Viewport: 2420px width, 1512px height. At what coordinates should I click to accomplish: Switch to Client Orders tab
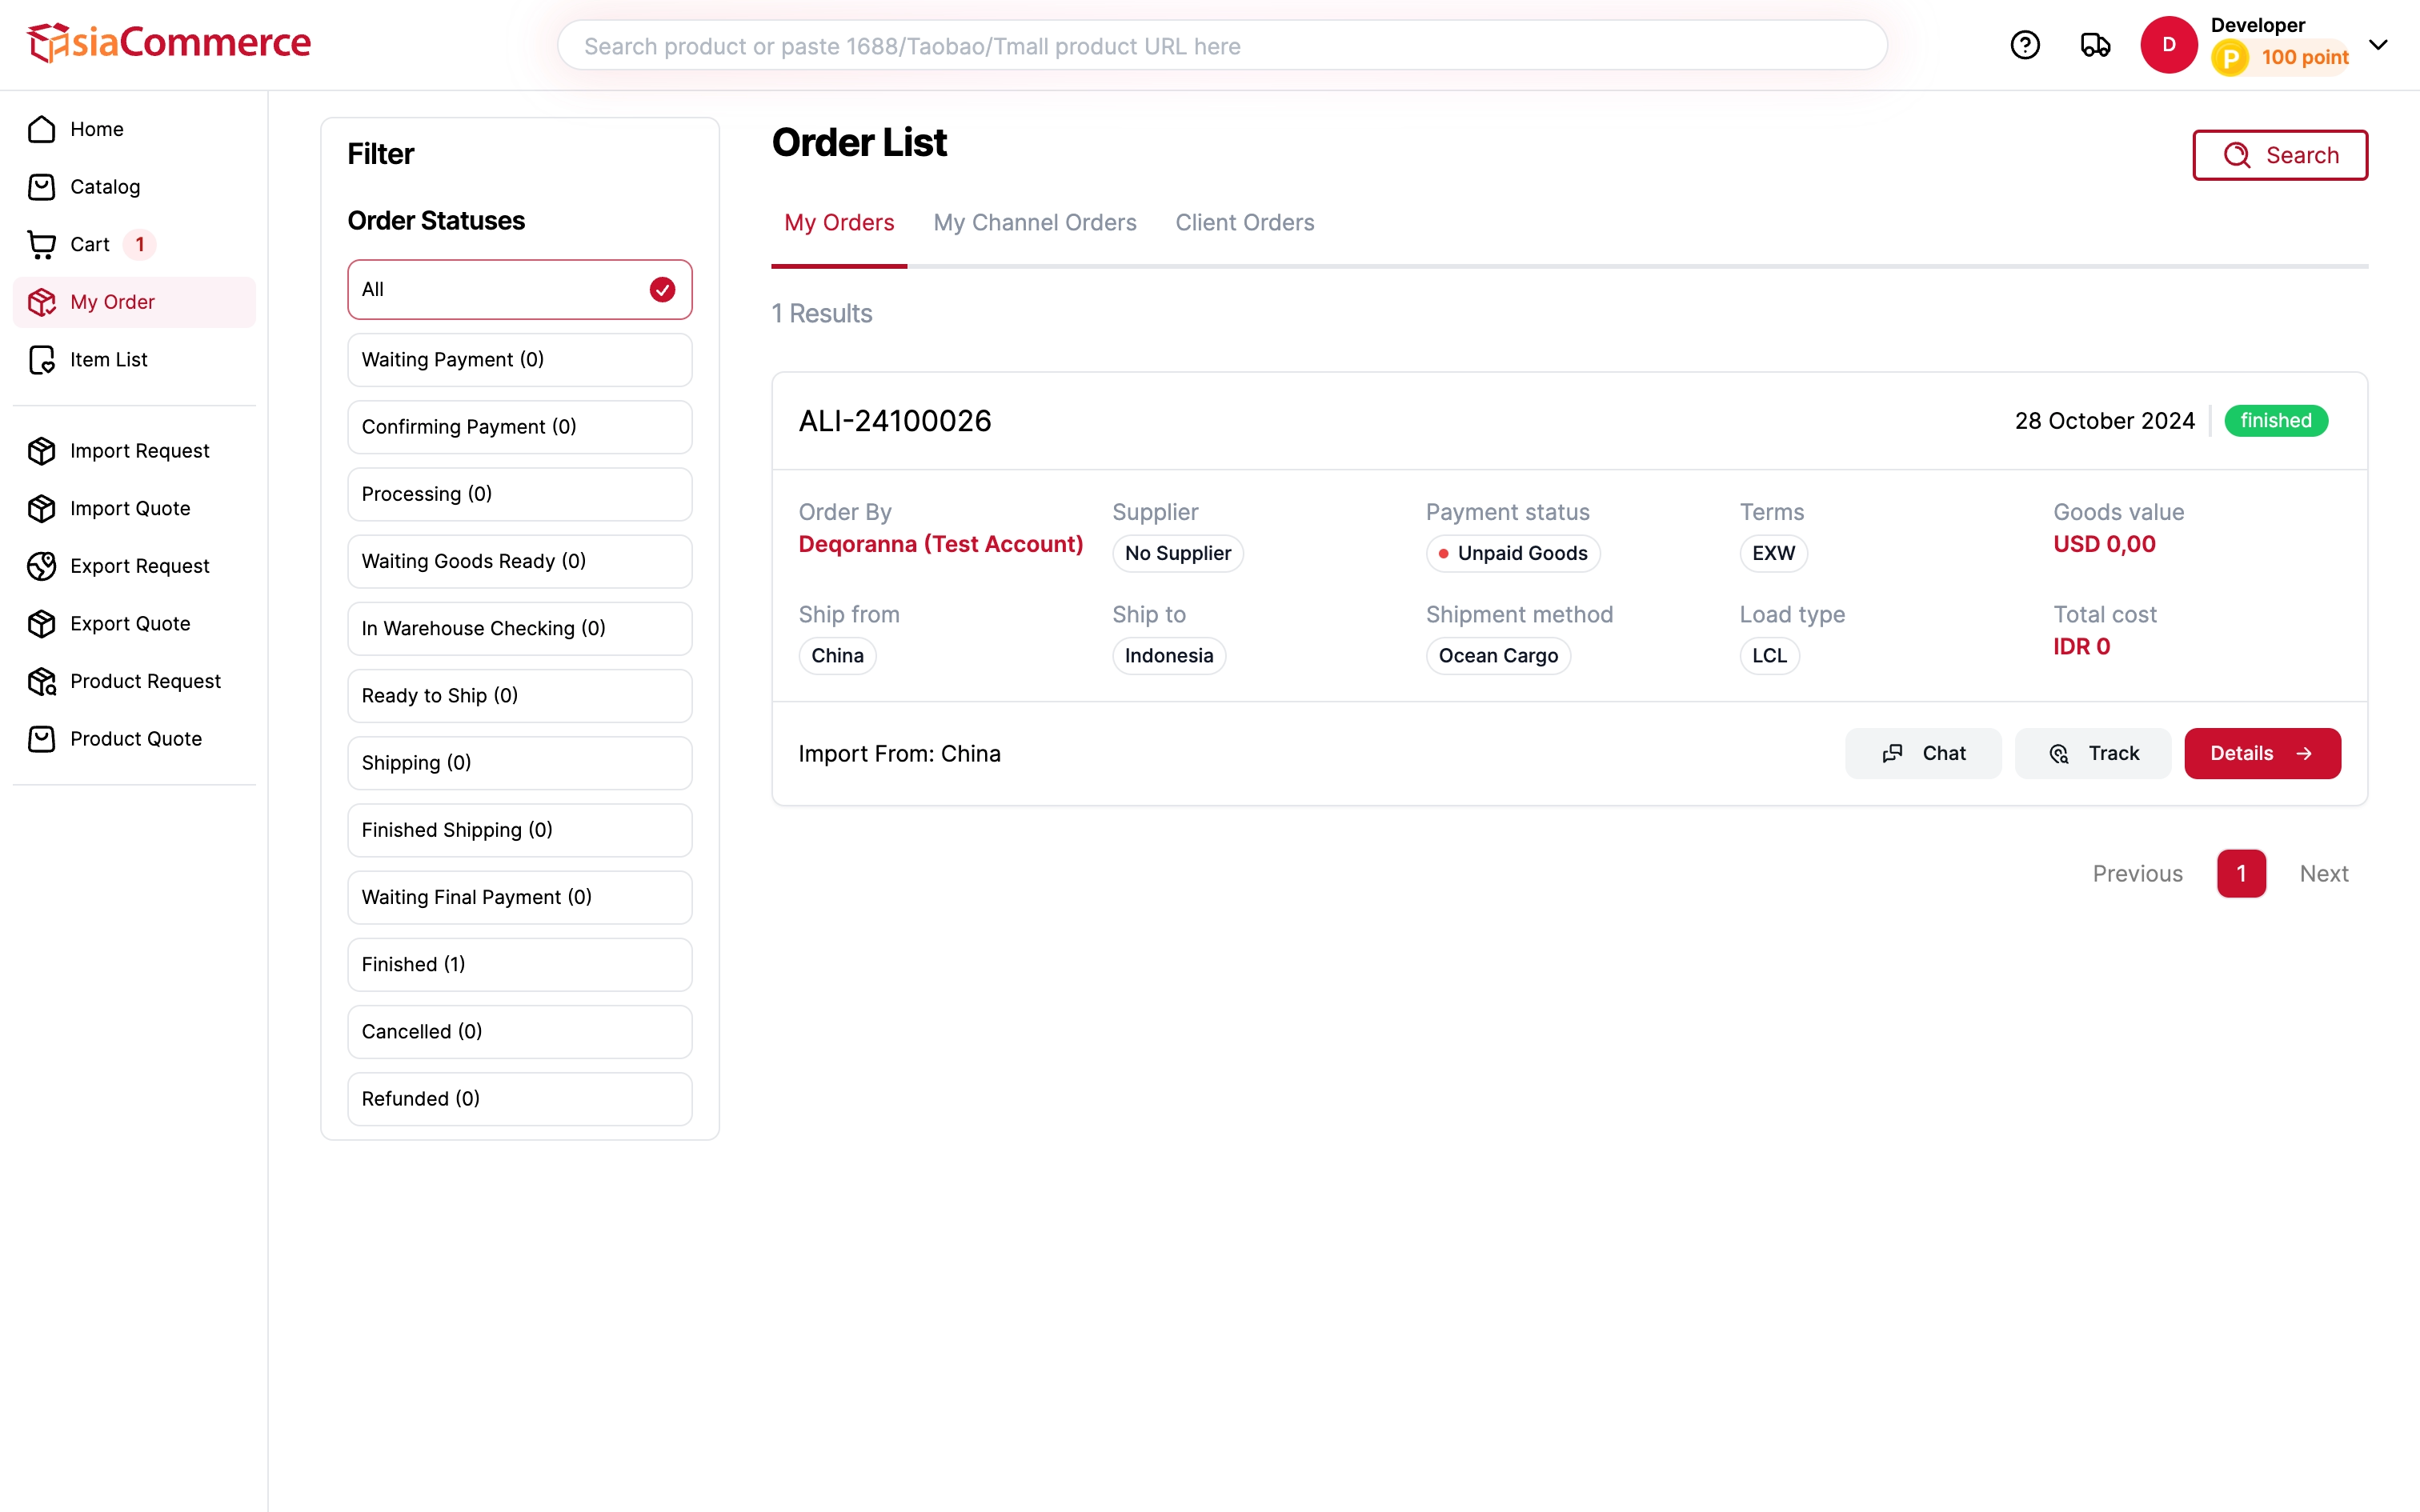point(1244,222)
